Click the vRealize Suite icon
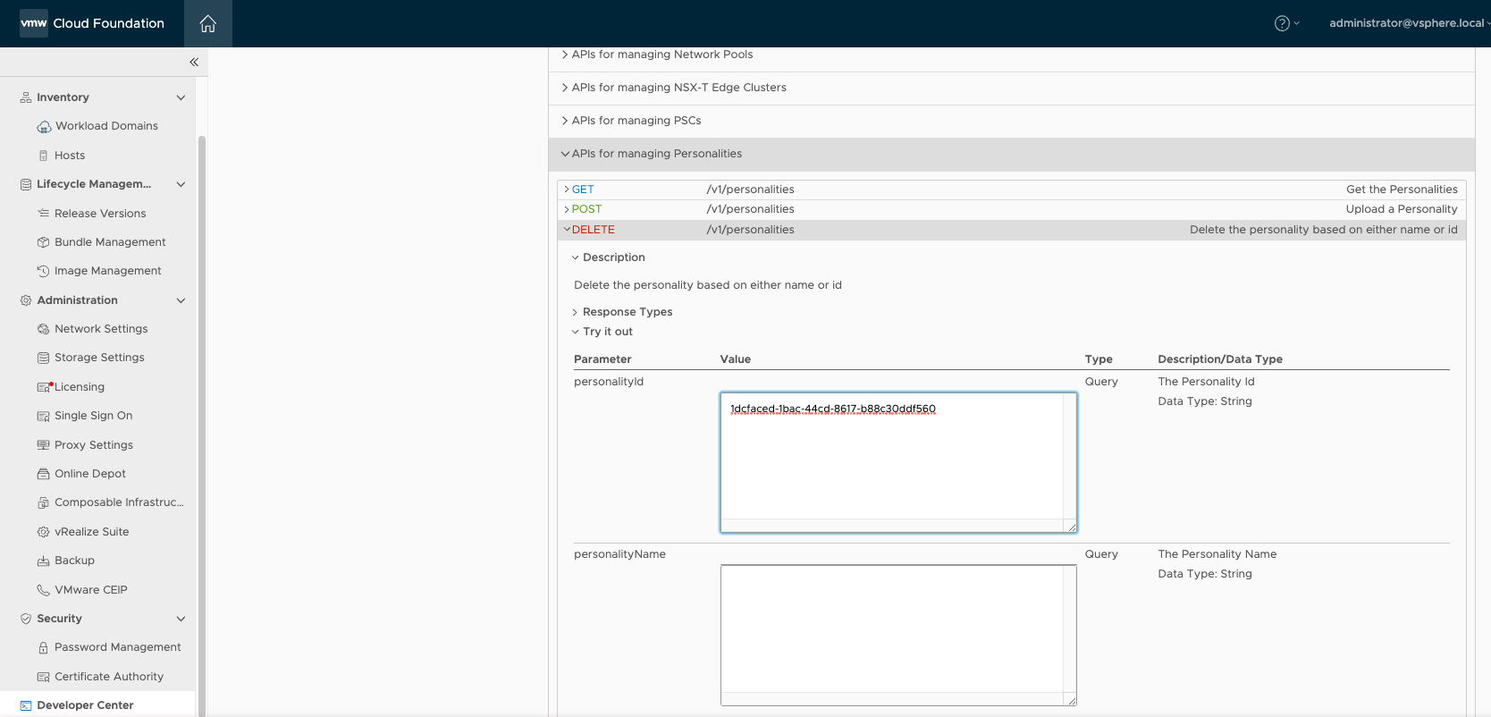This screenshot has height=717, width=1491. click(x=43, y=532)
